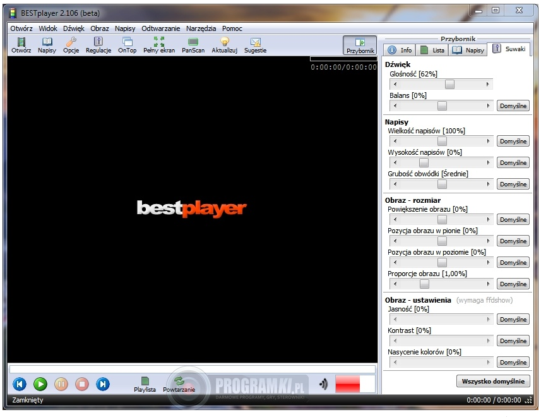
Task: Click the bestplayer logo in video area
Action: pyautogui.click(x=192, y=208)
